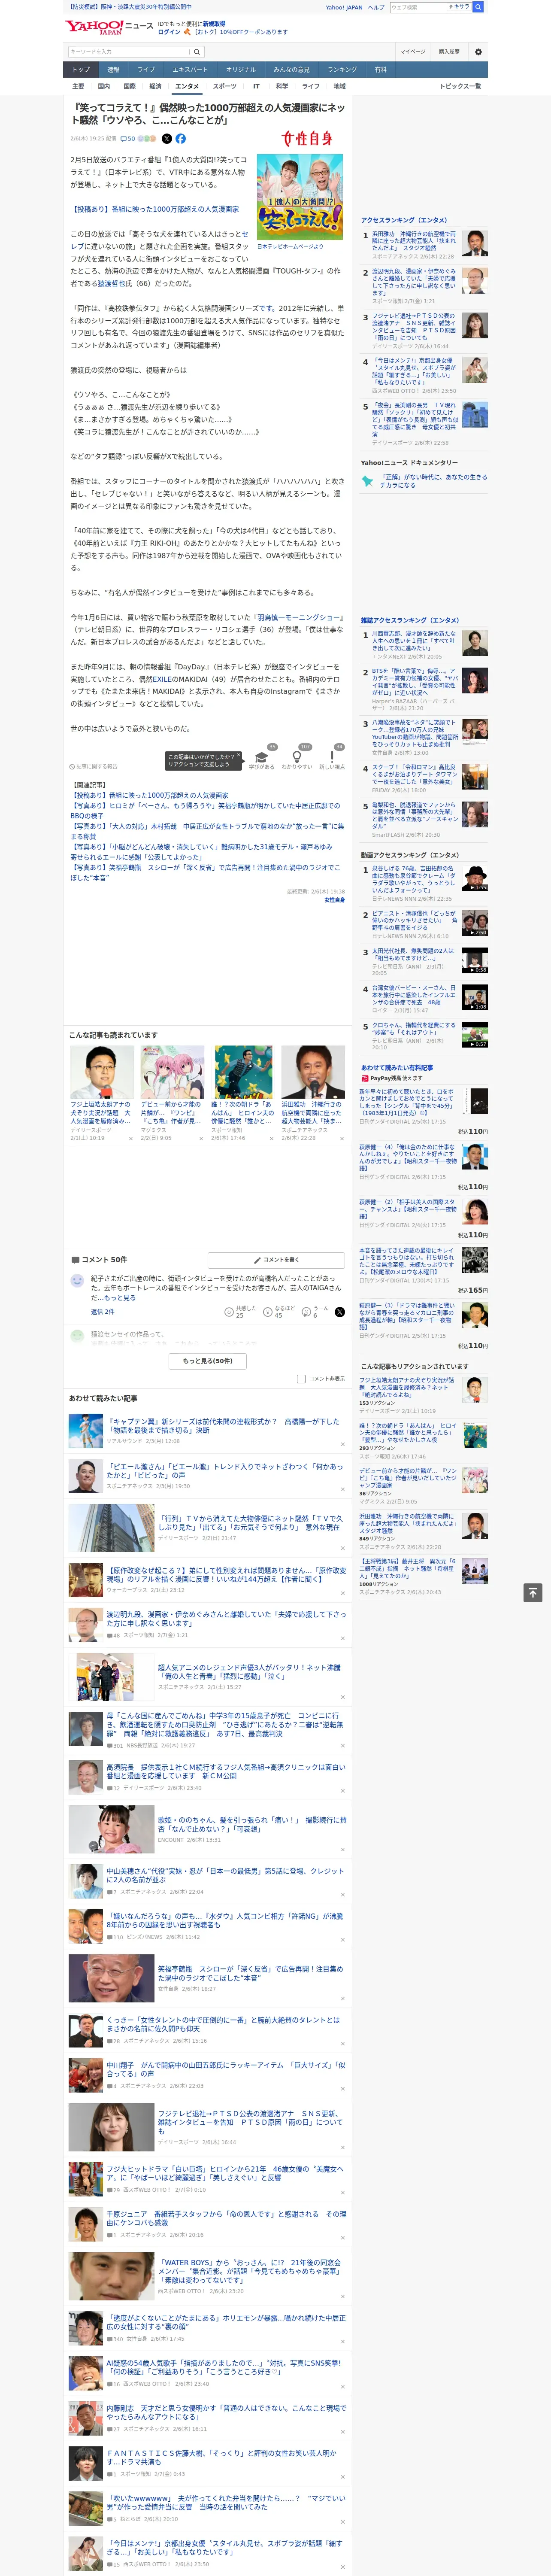Open 「キャプテン翼」新シリーズ article link

223,1425
